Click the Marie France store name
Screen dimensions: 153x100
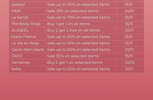click(x=23, y=37)
